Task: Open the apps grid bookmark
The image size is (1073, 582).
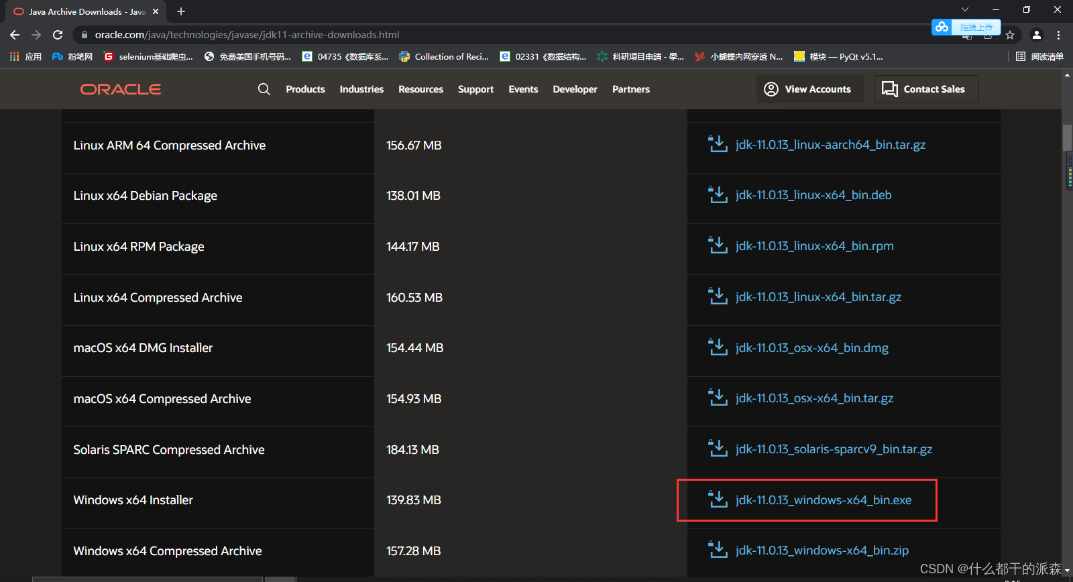Action: [25, 56]
